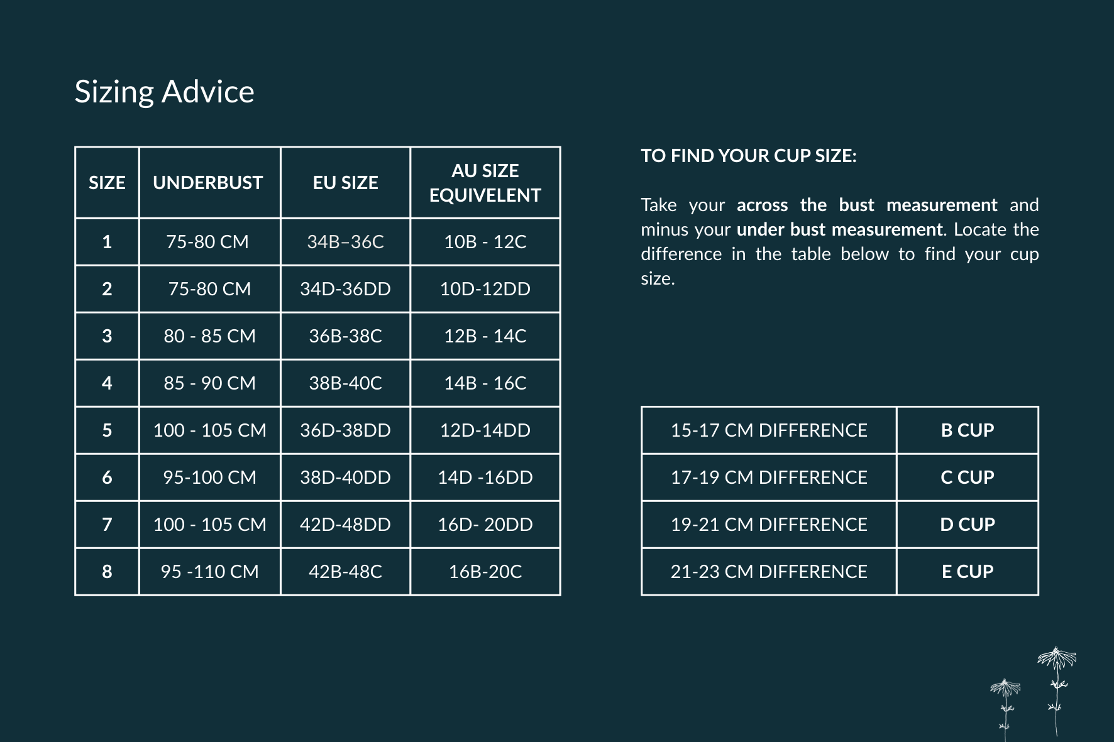Click the 42B-48C EU size cell
This screenshot has height=742, width=1114.
pos(345,572)
